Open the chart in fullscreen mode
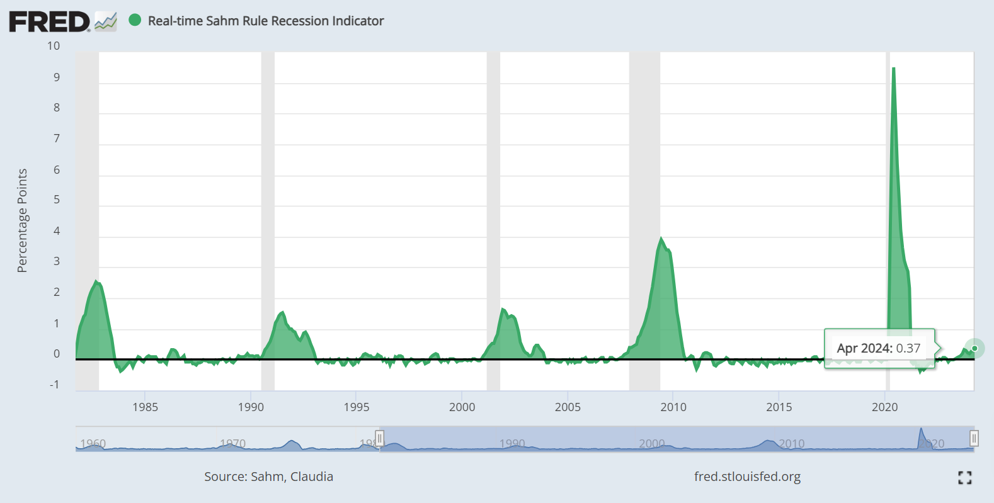994x503 pixels. [964, 478]
